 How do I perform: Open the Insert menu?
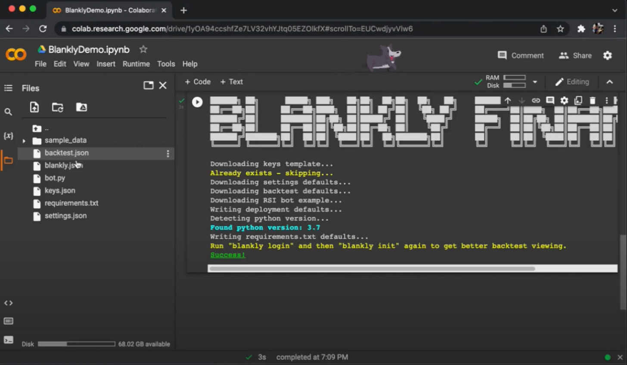pos(106,64)
